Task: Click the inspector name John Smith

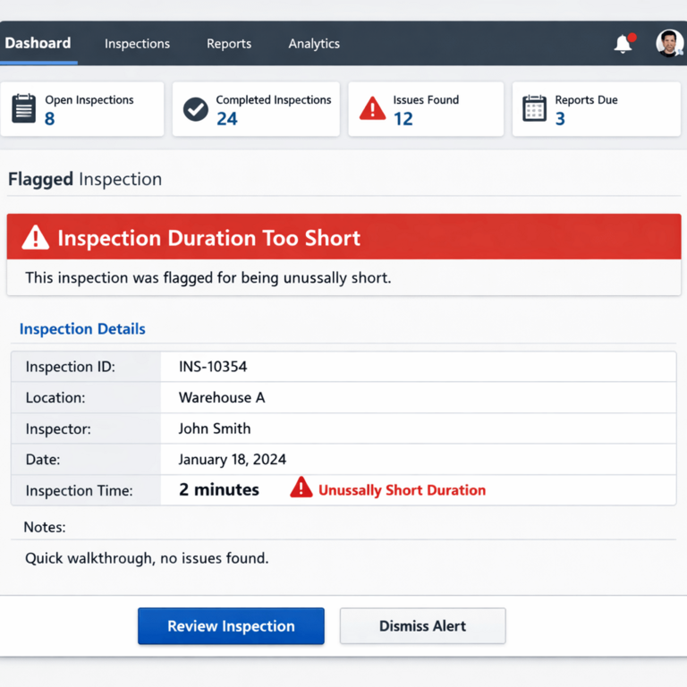Action: [x=215, y=428]
